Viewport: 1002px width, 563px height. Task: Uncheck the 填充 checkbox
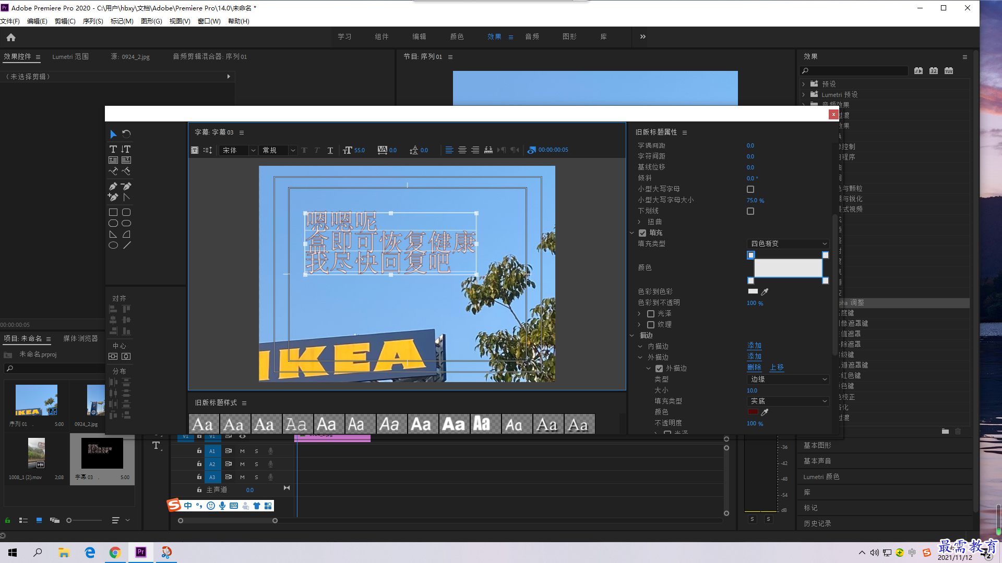click(x=642, y=233)
